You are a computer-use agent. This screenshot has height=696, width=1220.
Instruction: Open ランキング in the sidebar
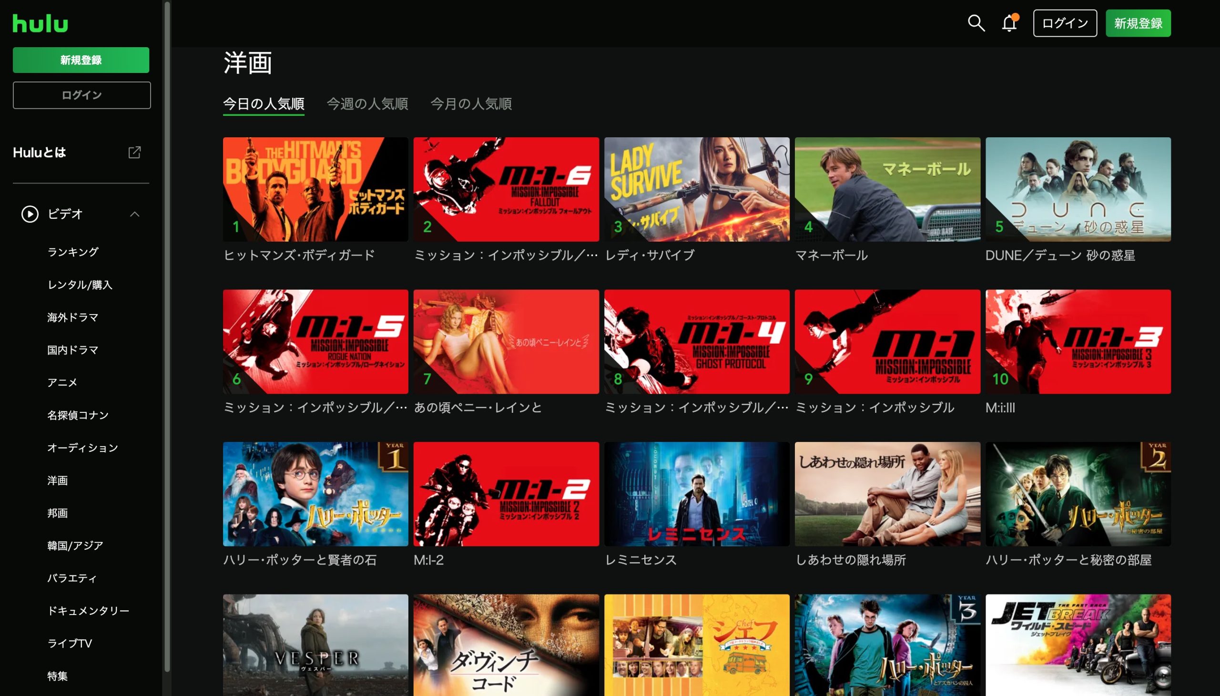point(73,252)
